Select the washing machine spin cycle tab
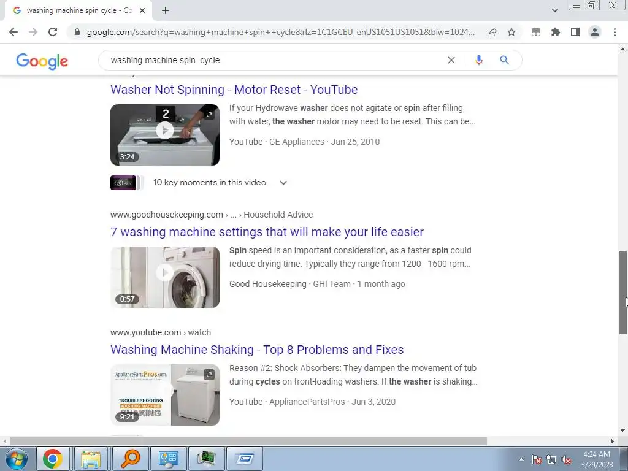 coord(78,10)
